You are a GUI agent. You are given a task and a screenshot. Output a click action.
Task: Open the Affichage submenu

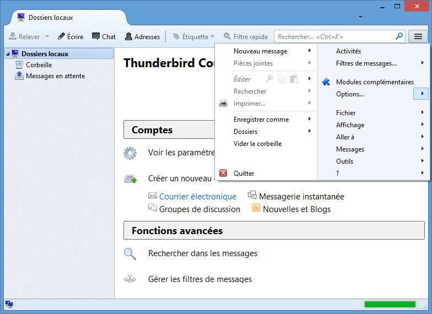[x=374, y=124]
